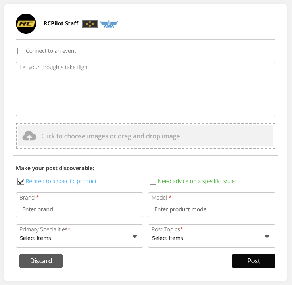Click the Discard button
Image resolution: width=292 pixels, height=285 pixels.
41,261
